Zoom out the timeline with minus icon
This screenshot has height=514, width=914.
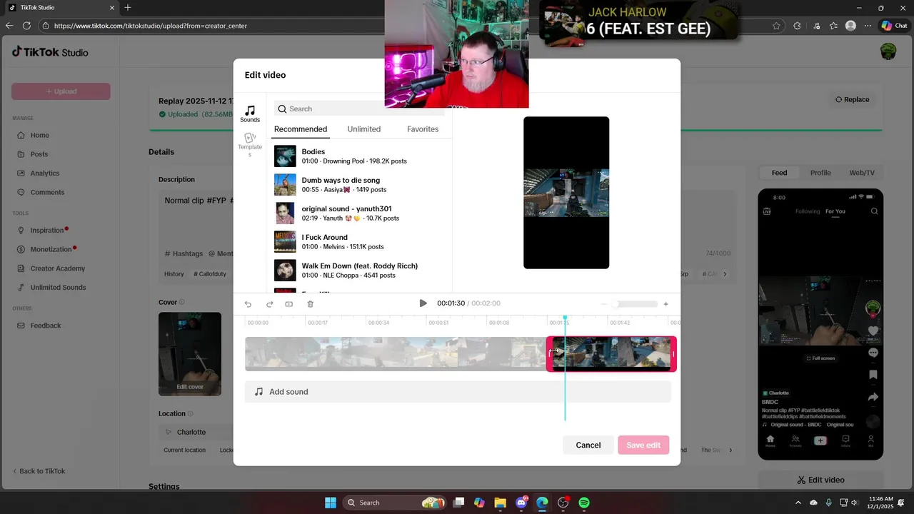click(x=604, y=304)
